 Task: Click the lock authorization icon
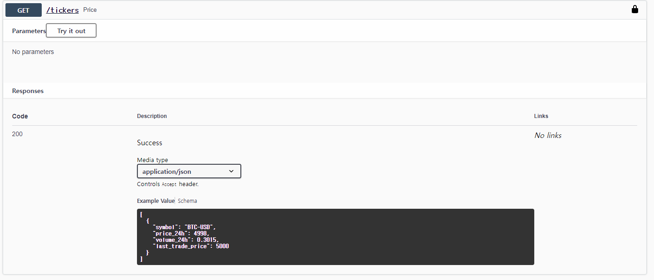click(x=635, y=10)
